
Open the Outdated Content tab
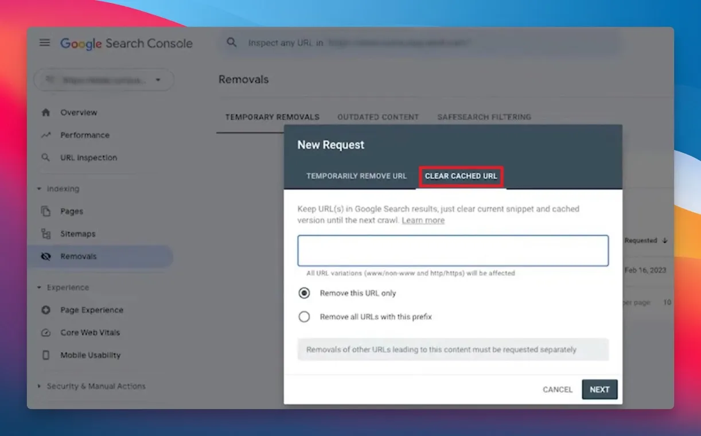(378, 117)
